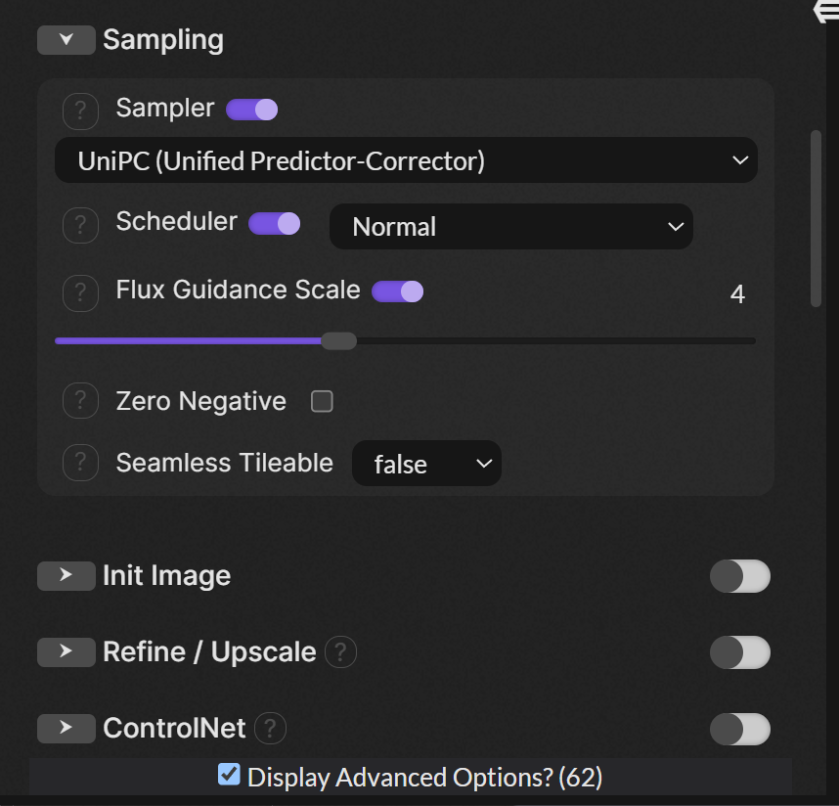
Task: Open the UniPC sampler dropdown
Action: 406,160
